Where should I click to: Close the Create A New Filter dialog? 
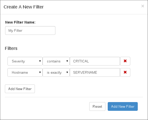143,6
